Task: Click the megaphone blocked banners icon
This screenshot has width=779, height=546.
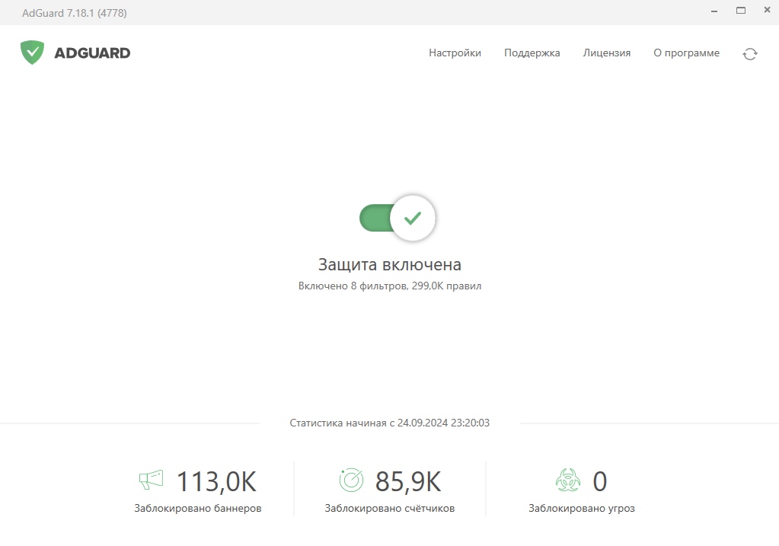Action: point(151,480)
